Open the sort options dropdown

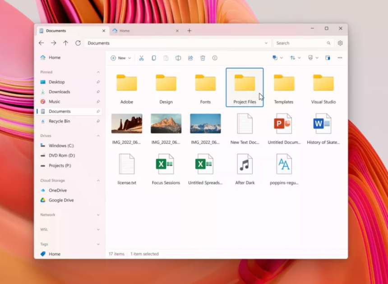(295, 58)
